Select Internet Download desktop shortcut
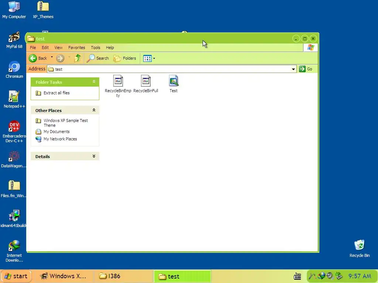The image size is (378, 283). (14, 251)
